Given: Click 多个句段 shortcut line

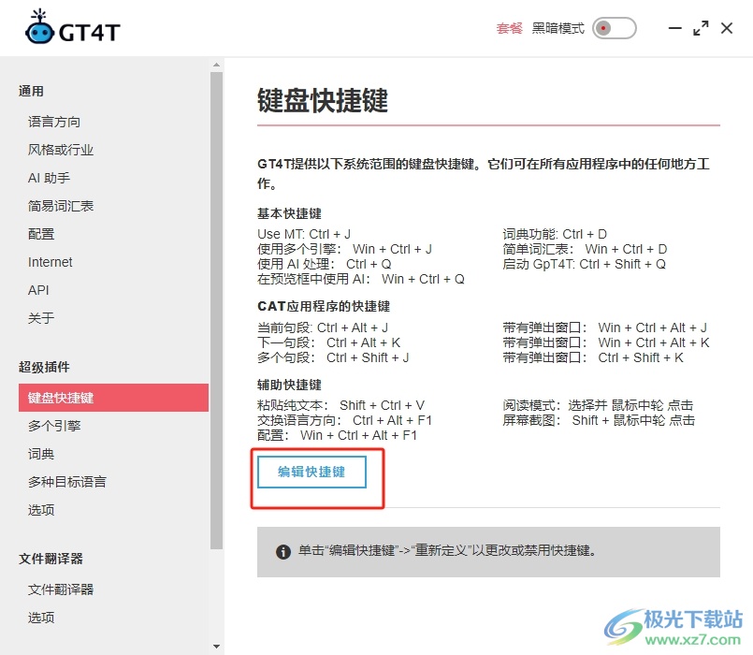Looking at the screenshot, I should pos(333,357).
